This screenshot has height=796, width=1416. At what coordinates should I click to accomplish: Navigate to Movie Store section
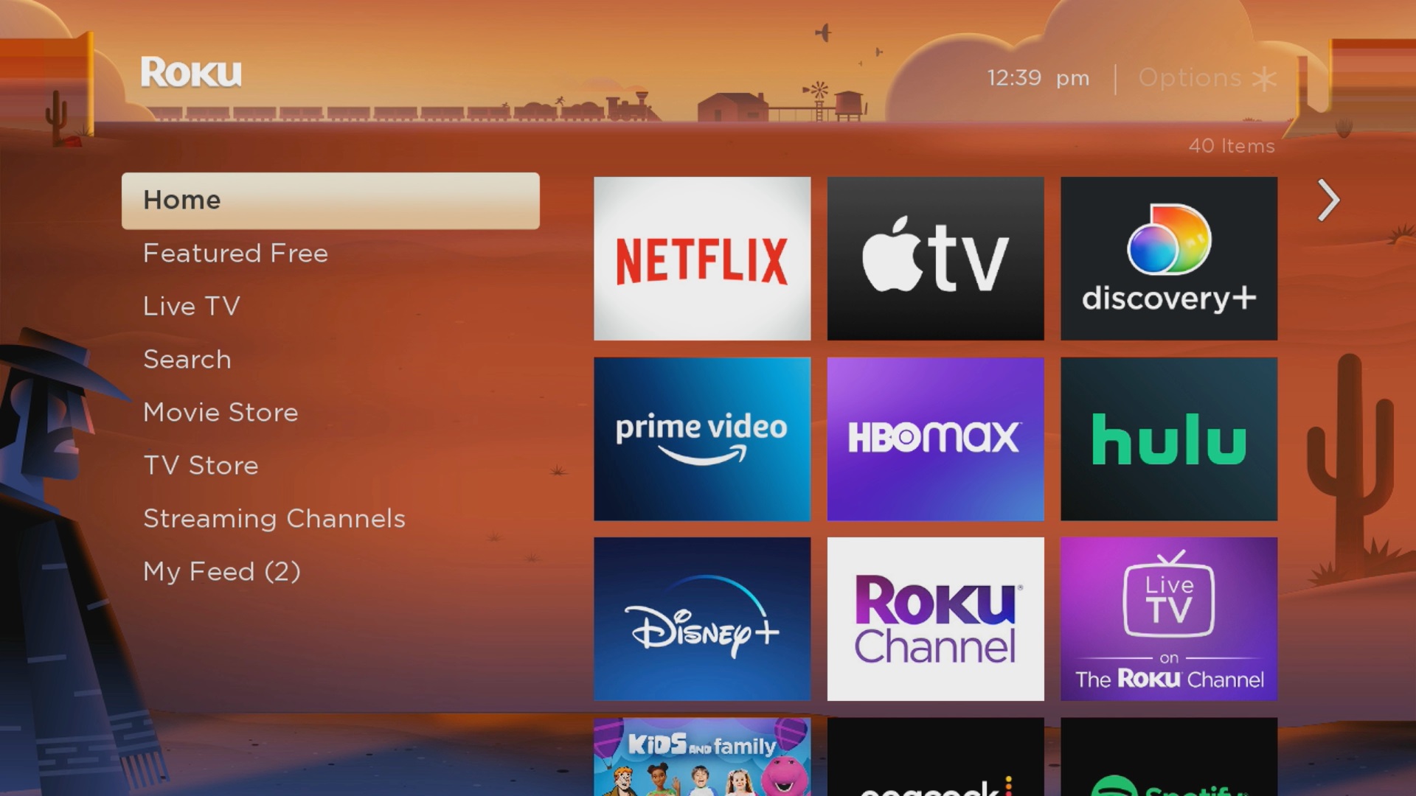click(220, 412)
